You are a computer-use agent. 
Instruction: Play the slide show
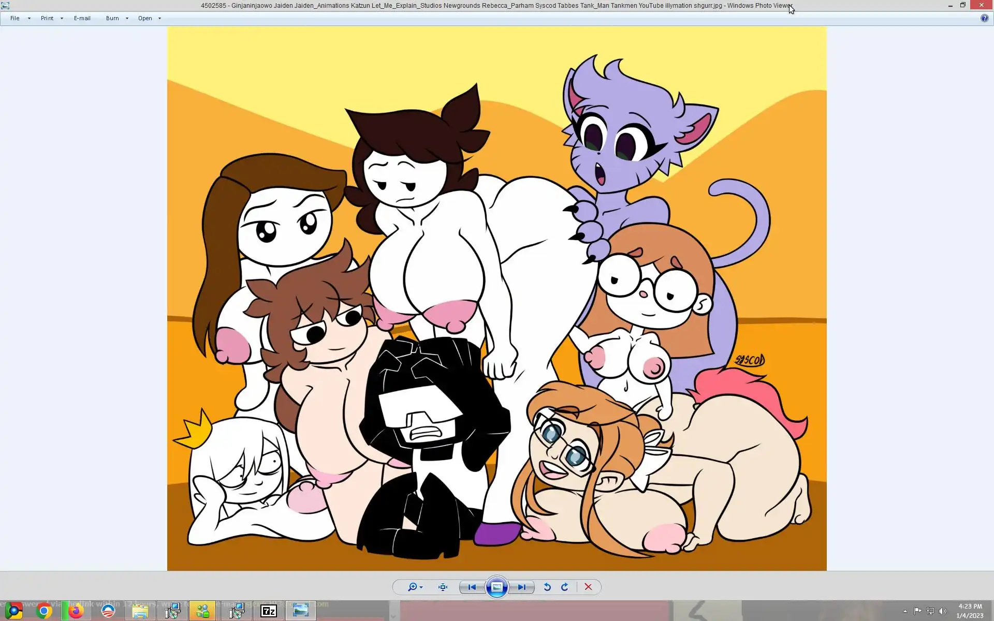pyautogui.click(x=496, y=587)
